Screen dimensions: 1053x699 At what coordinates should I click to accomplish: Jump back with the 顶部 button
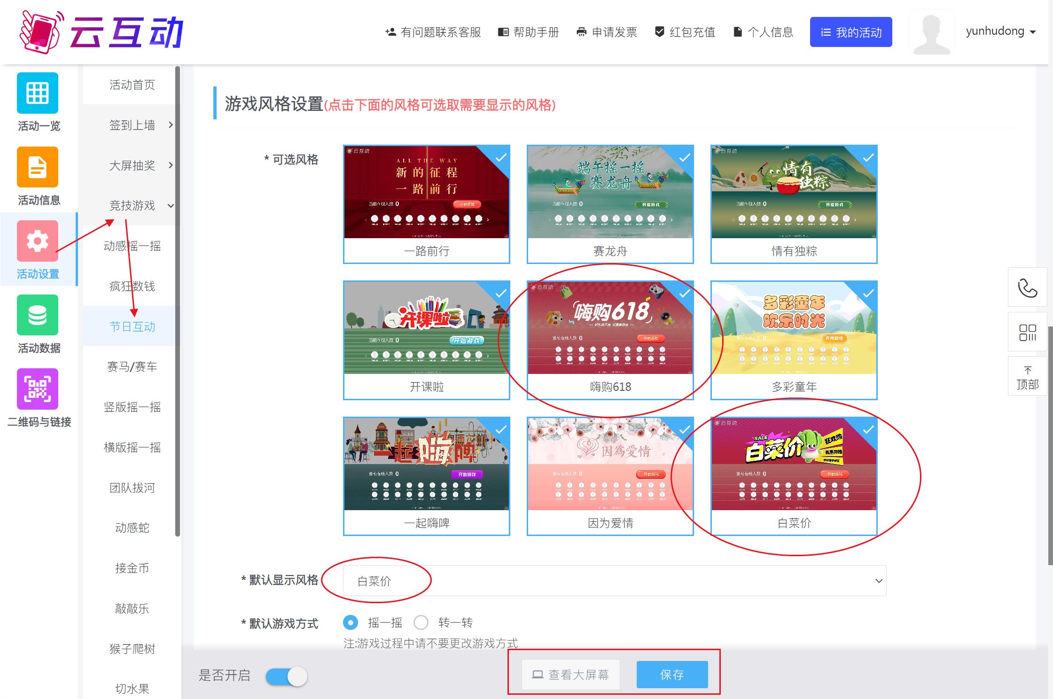click(1027, 377)
